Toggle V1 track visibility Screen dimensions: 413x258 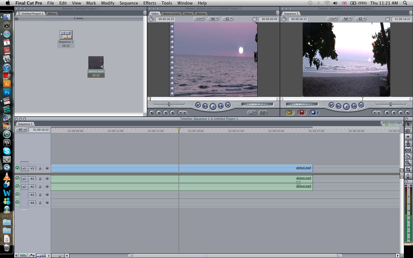(x=17, y=169)
